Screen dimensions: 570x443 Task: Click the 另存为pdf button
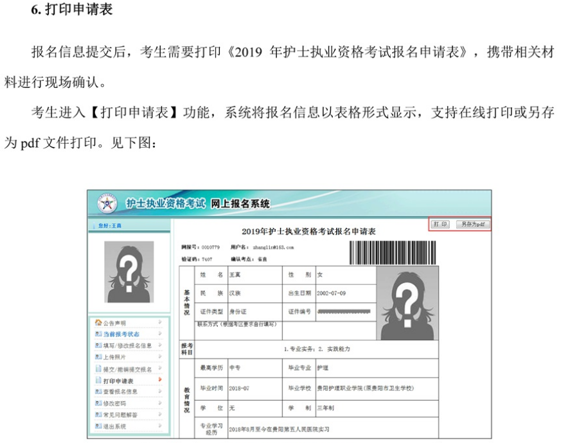(x=473, y=225)
